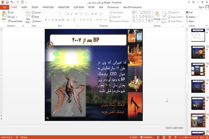Click to add notes area
This screenshot has height=139, width=209.
coord(174,128)
